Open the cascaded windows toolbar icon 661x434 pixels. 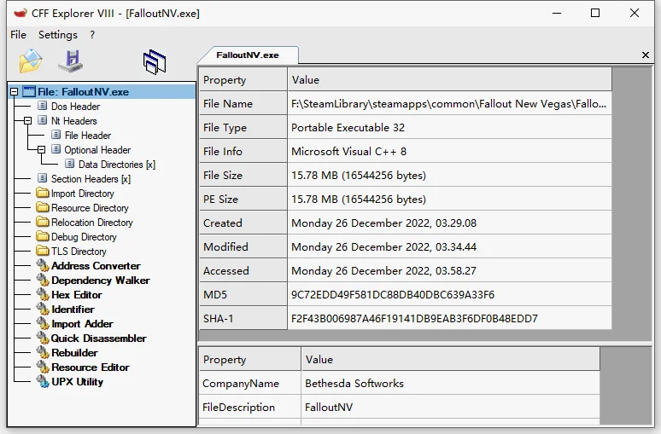[155, 62]
